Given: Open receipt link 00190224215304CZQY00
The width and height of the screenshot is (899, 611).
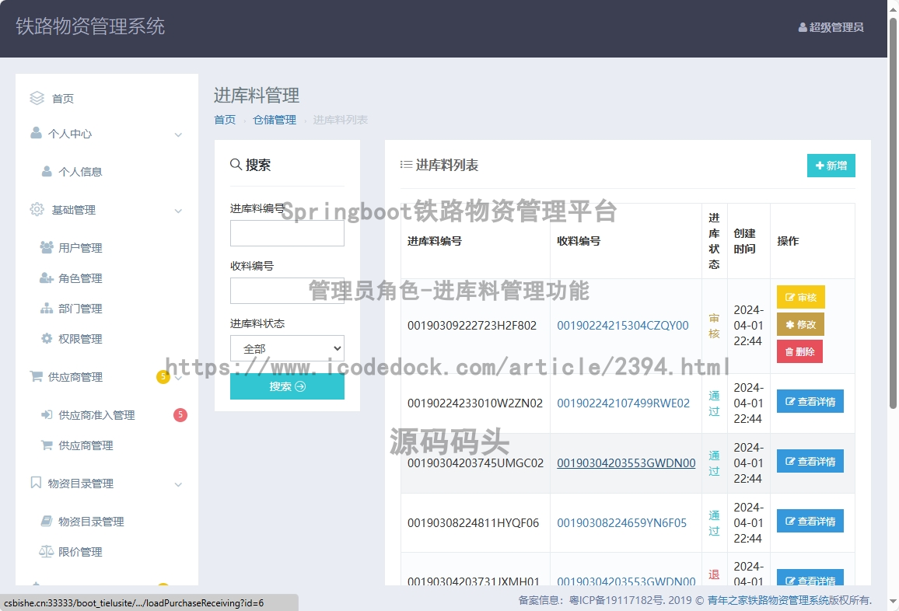Looking at the screenshot, I should (x=622, y=326).
